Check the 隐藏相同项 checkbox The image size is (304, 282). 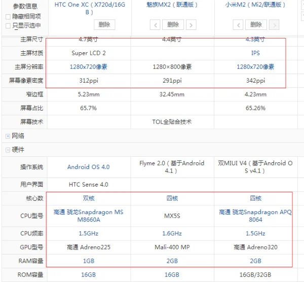pyautogui.click(x=8, y=17)
